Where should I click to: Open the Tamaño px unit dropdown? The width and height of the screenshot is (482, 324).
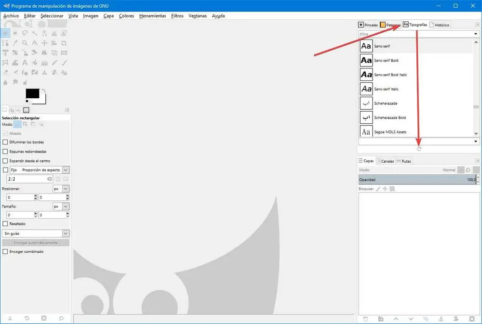point(66,207)
